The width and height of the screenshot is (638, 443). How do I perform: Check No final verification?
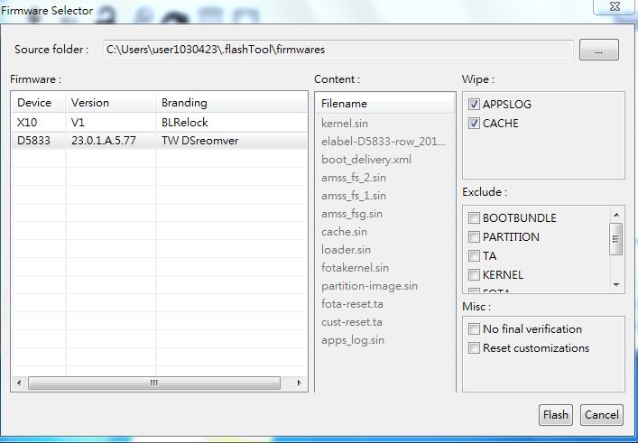click(x=474, y=329)
